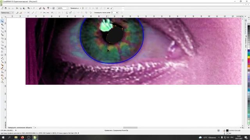Expand the application launcher dropdown arrow

click(51, 8)
